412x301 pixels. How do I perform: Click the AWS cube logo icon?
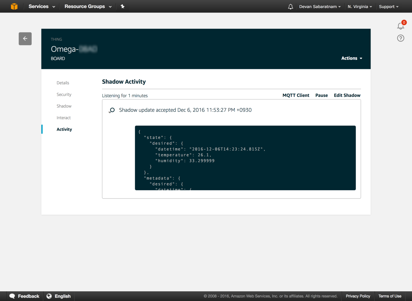point(14,6)
